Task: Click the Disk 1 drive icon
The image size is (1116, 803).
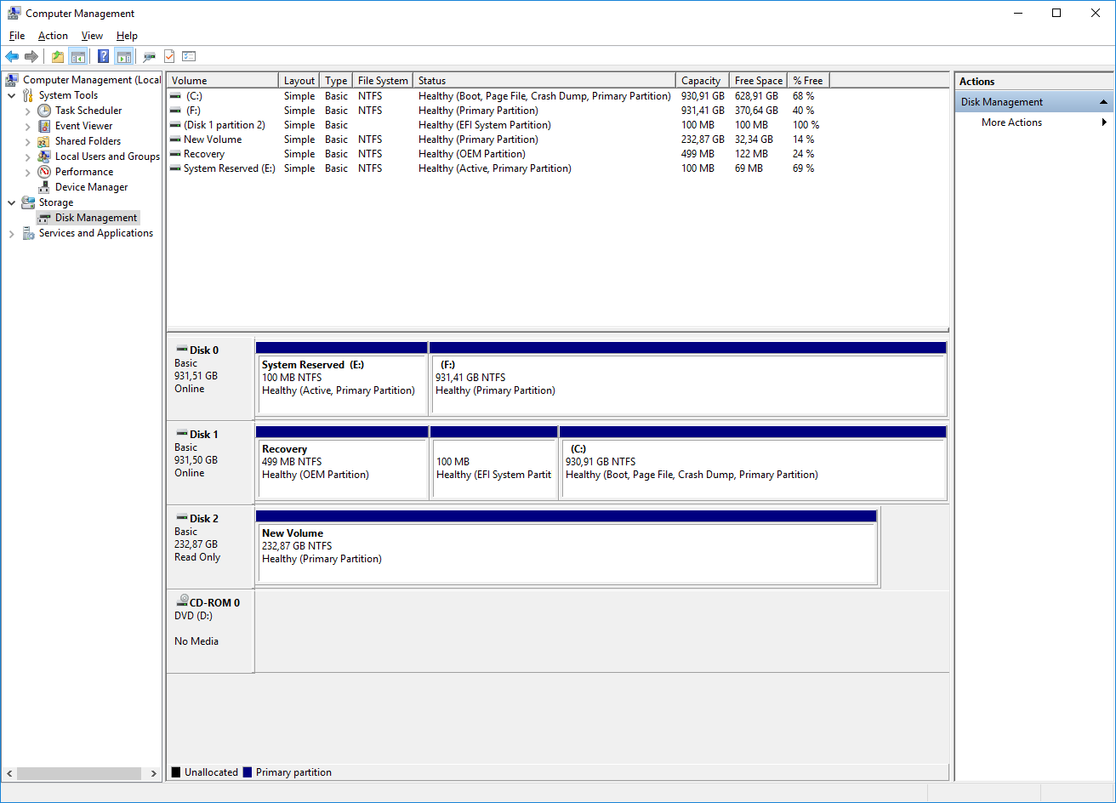Action: coord(181,434)
